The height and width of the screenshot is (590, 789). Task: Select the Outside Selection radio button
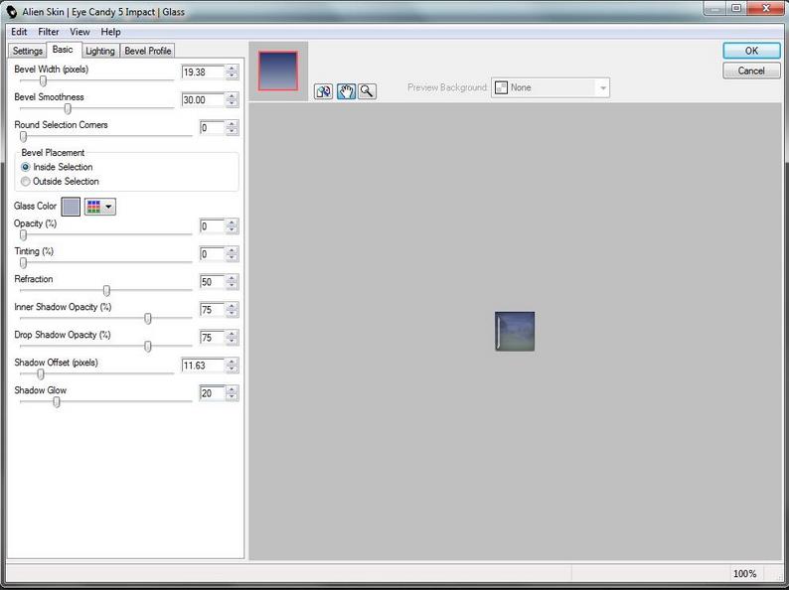[x=25, y=181]
